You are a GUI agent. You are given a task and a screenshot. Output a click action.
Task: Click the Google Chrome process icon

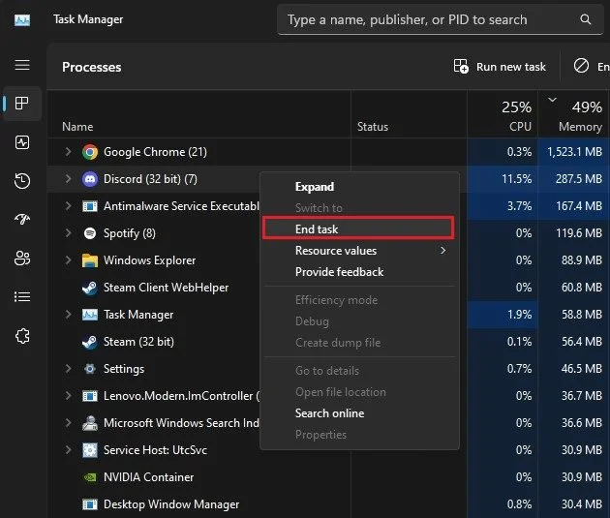(90, 152)
